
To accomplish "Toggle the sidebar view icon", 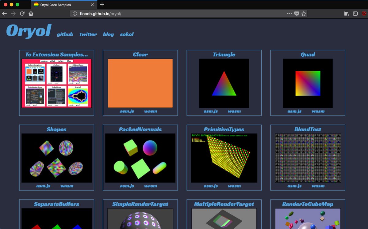I will click(x=355, y=13).
